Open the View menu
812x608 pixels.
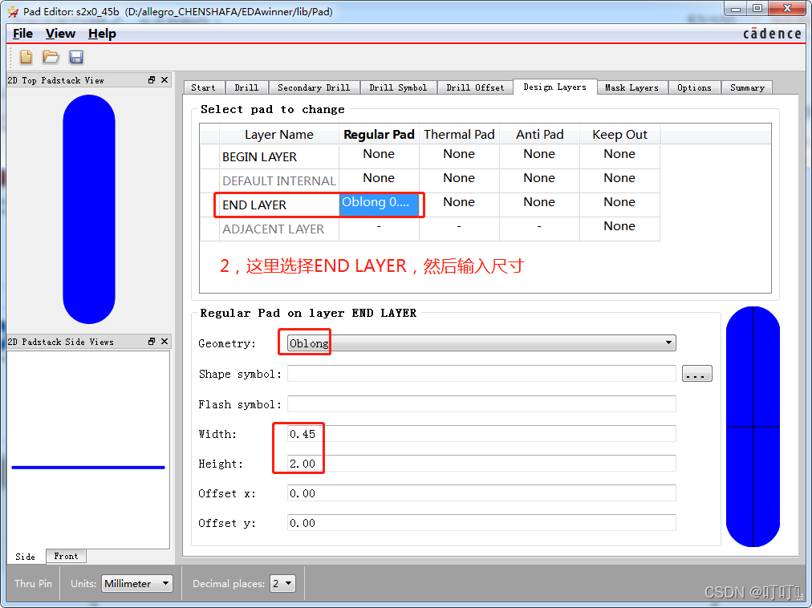[61, 34]
